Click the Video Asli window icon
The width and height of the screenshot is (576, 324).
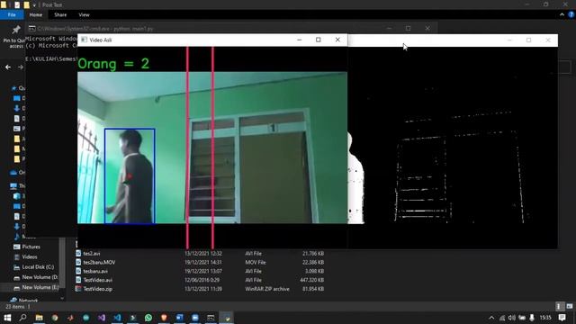(84, 40)
